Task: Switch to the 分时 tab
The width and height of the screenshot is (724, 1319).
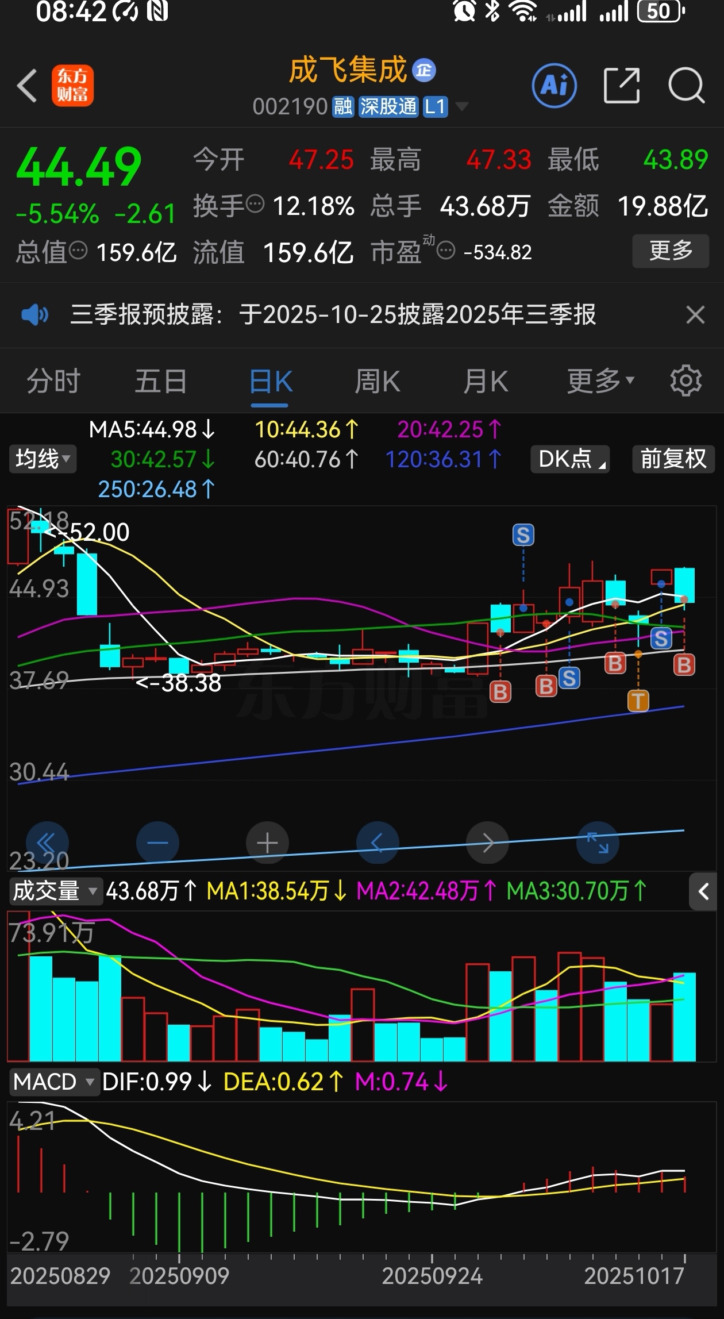Action: pyautogui.click(x=53, y=380)
